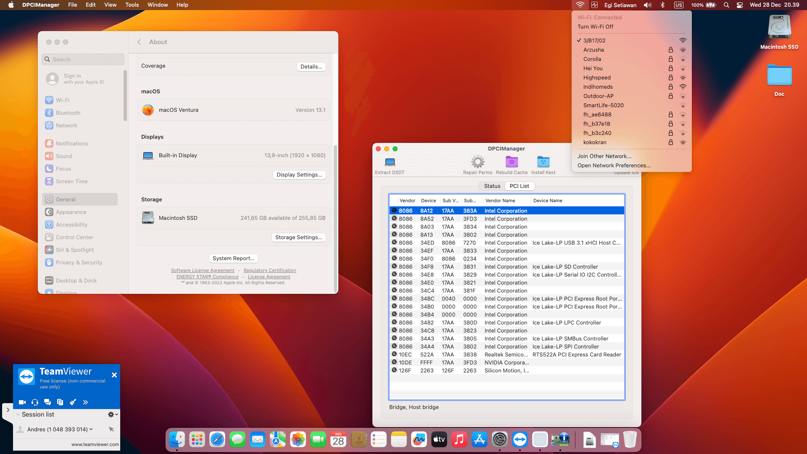The width and height of the screenshot is (807, 454).
Task: Click the Repair Perms gear icon
Action: click(477, 162)
